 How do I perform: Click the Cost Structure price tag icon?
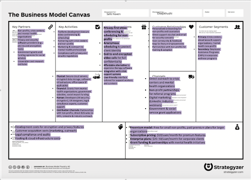coord(121,127)
